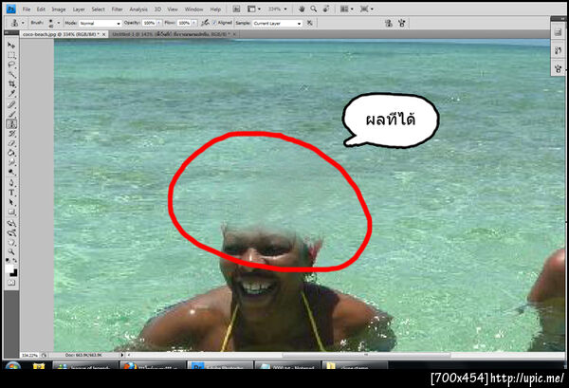569x388 pixels.
Task: Select the Eraser tool
Action: pos(11,144)
